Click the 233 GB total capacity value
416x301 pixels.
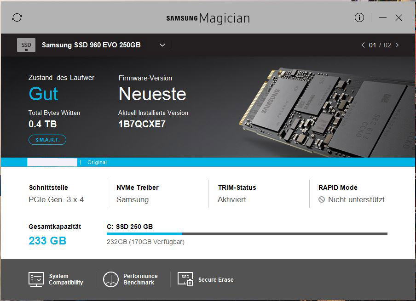click(47, 241)
